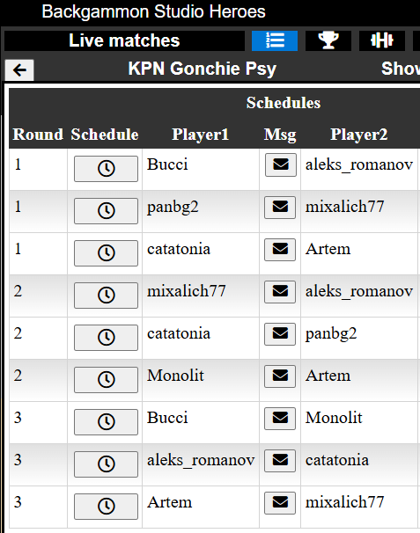The height and width of the screenshot is (533, 420).
Task: Click the envelope for Bucci vs aleks_romanov
Action: 281,164
